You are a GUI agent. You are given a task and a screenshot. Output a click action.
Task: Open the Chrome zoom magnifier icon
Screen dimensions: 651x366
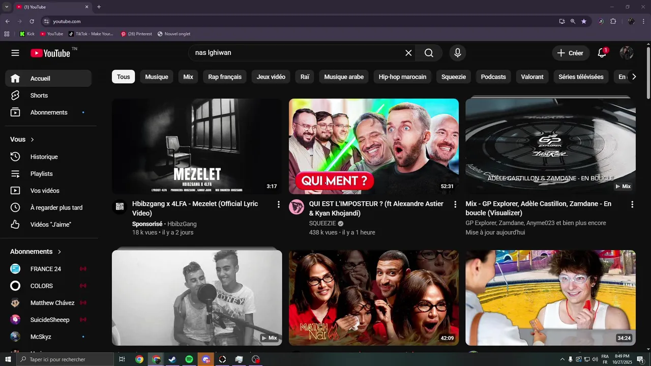click(573, 21)
